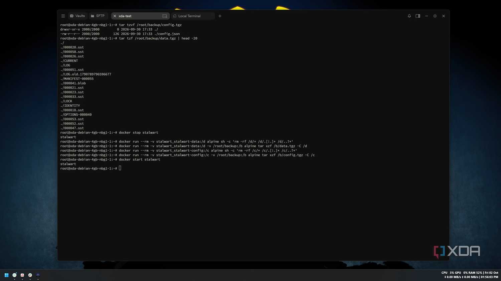The width and height of the screenshot is (501, 281).
Task: Click the 'tar xzf /b/data.tgz' docker command
Action: (x=183, y=146)
